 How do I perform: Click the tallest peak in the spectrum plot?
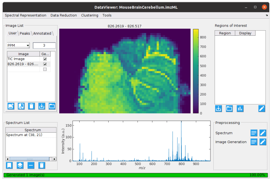(x=181, y=141)
